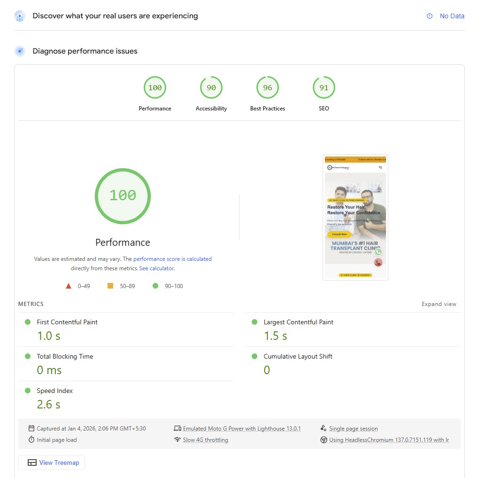The image size is (494, 478).
Task: Click the Diagnose performance issues icon
Action: click(20, 51)
